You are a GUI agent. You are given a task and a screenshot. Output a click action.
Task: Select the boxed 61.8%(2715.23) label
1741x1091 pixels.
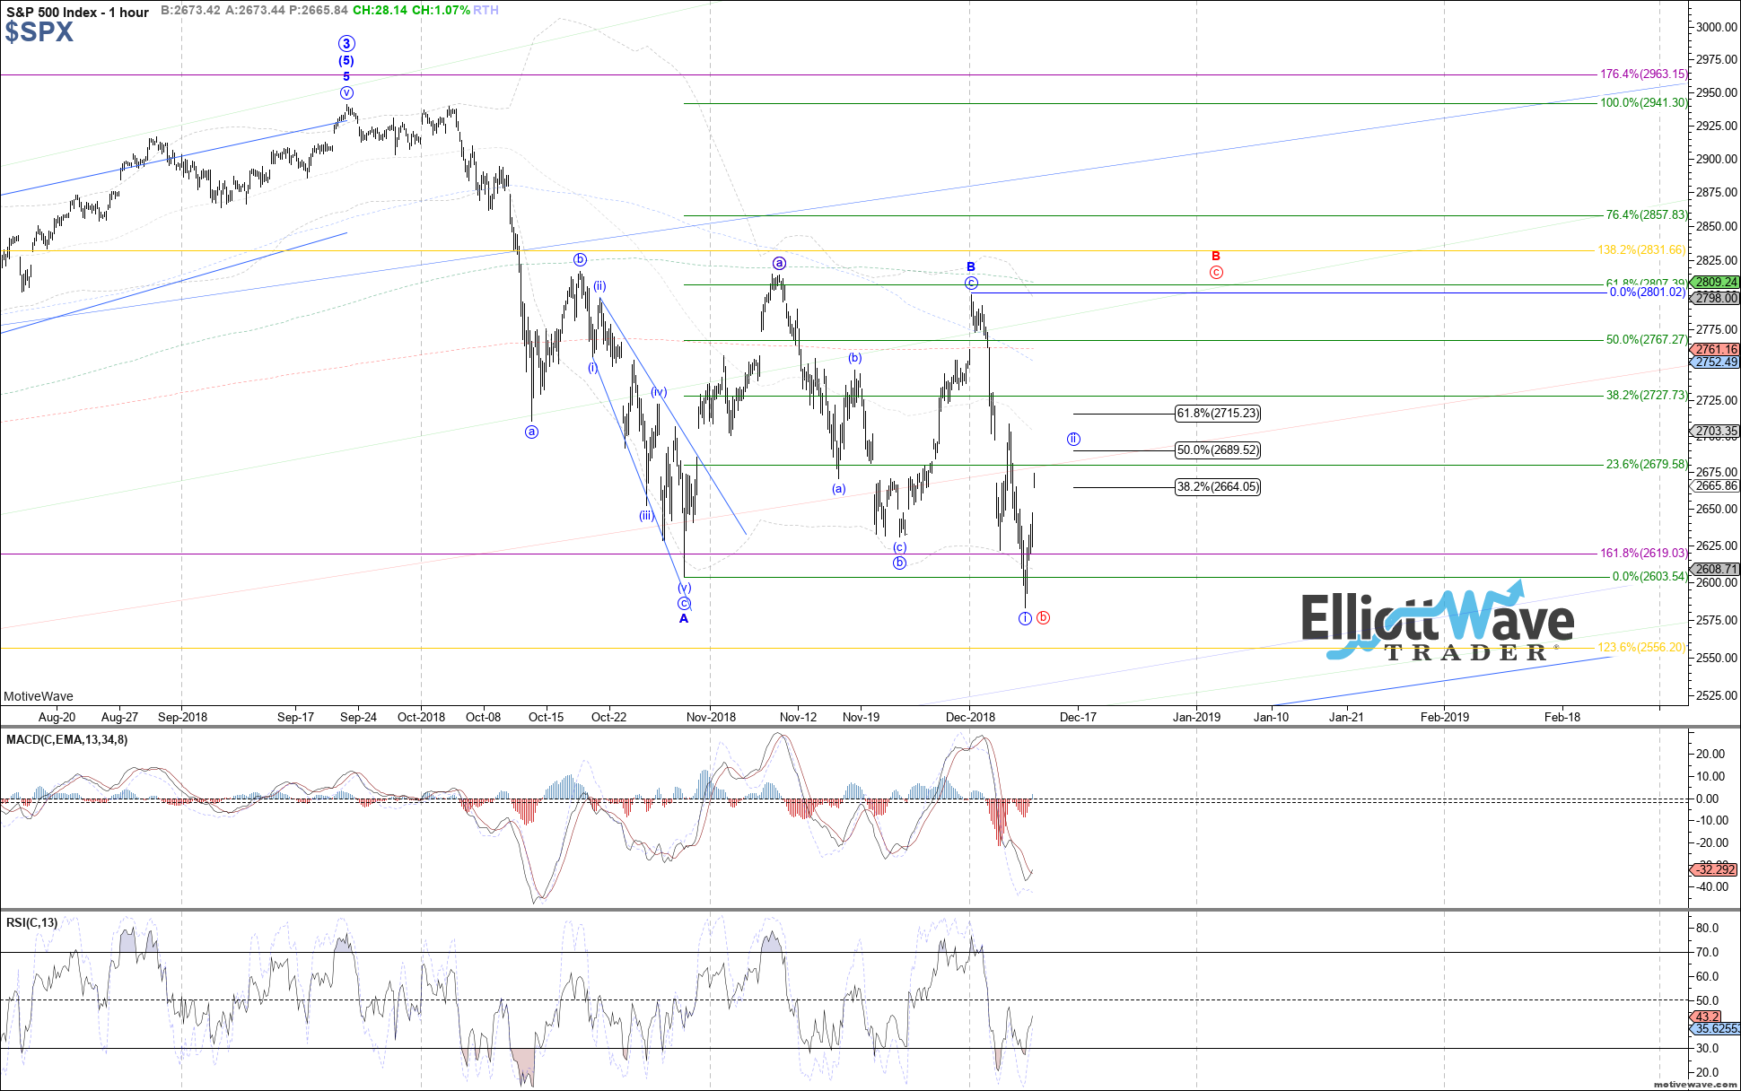point(1218,414)
